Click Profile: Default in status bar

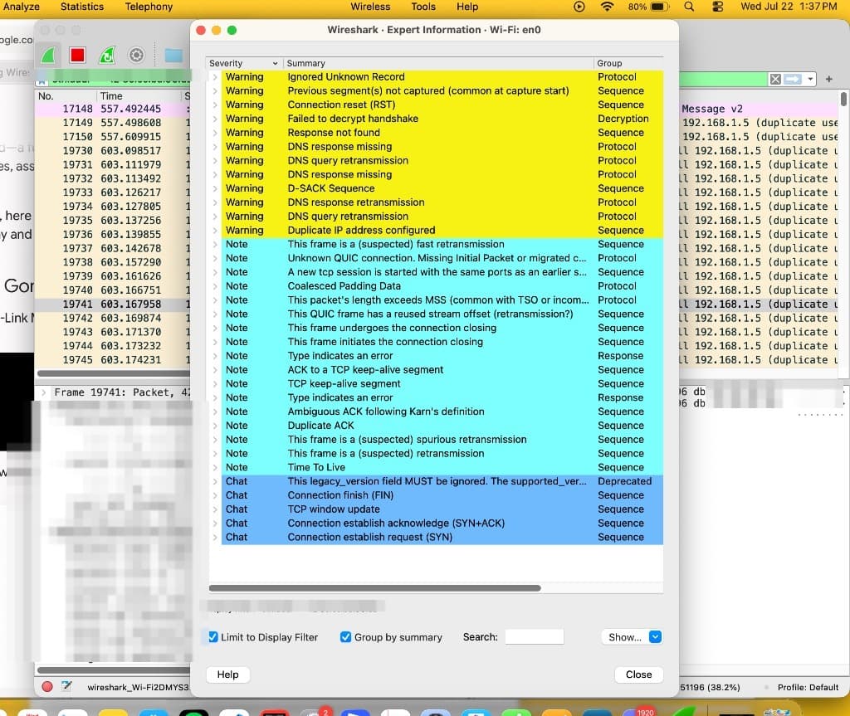click(x=808, y=687)
